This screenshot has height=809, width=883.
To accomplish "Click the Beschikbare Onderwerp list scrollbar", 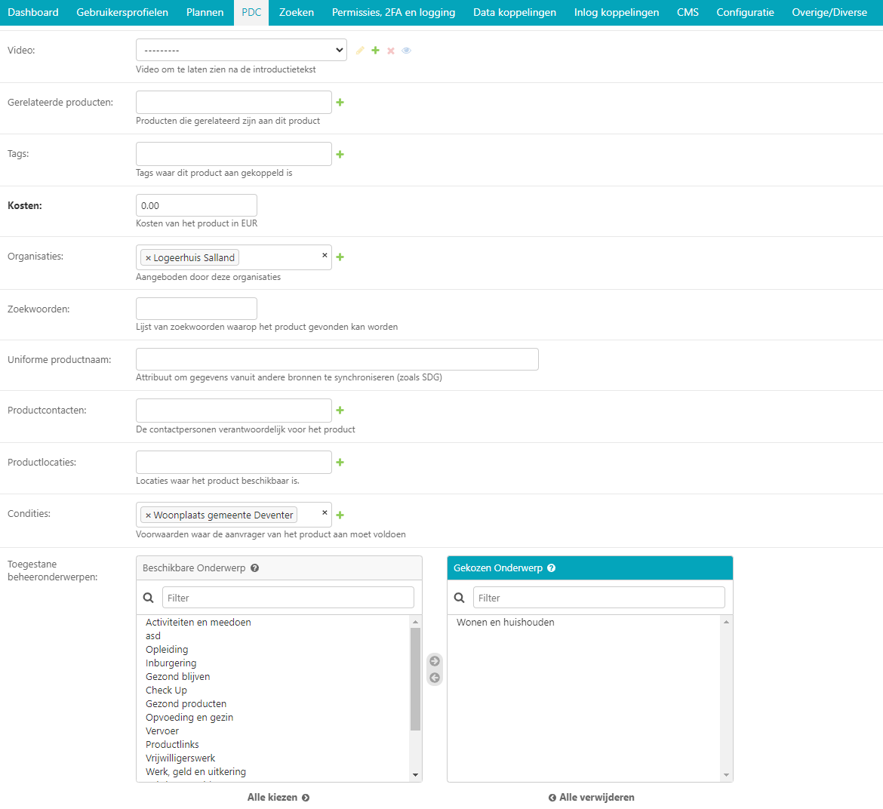I will 415,679.
